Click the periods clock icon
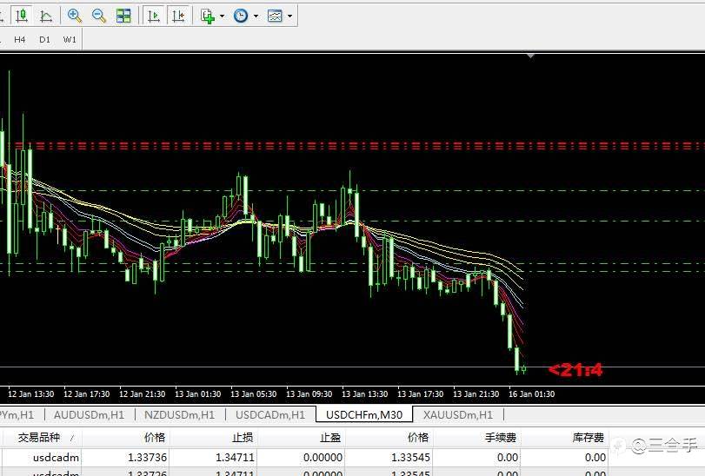The image size is (705, 476). (x=241, y=16)
